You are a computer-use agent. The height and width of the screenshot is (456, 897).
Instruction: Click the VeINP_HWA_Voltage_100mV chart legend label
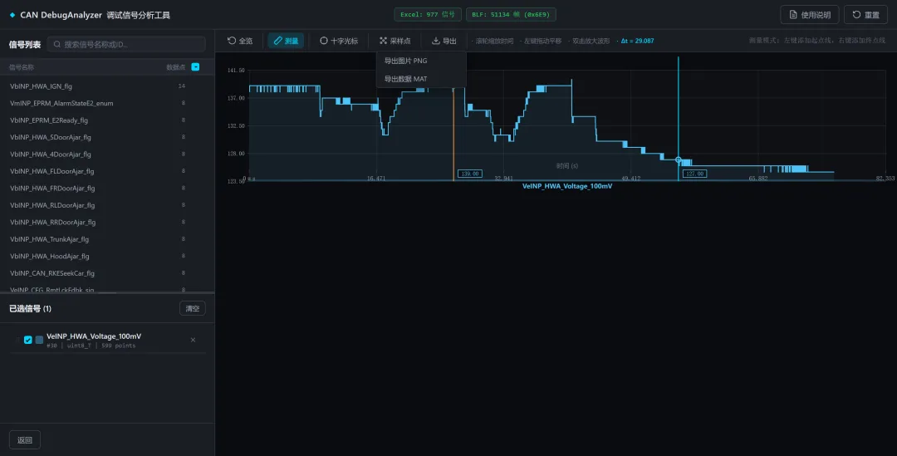pos(567,186)
